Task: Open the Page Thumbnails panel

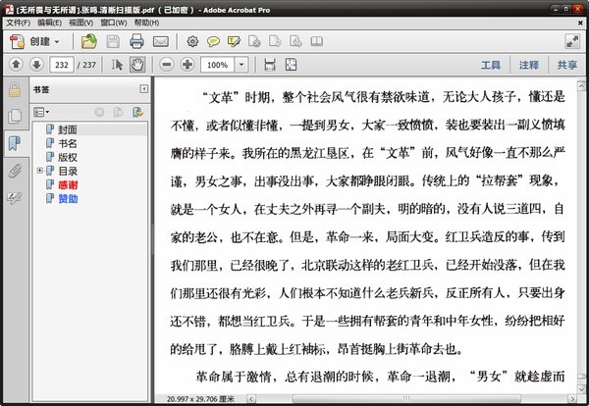Action: point(14,117)
